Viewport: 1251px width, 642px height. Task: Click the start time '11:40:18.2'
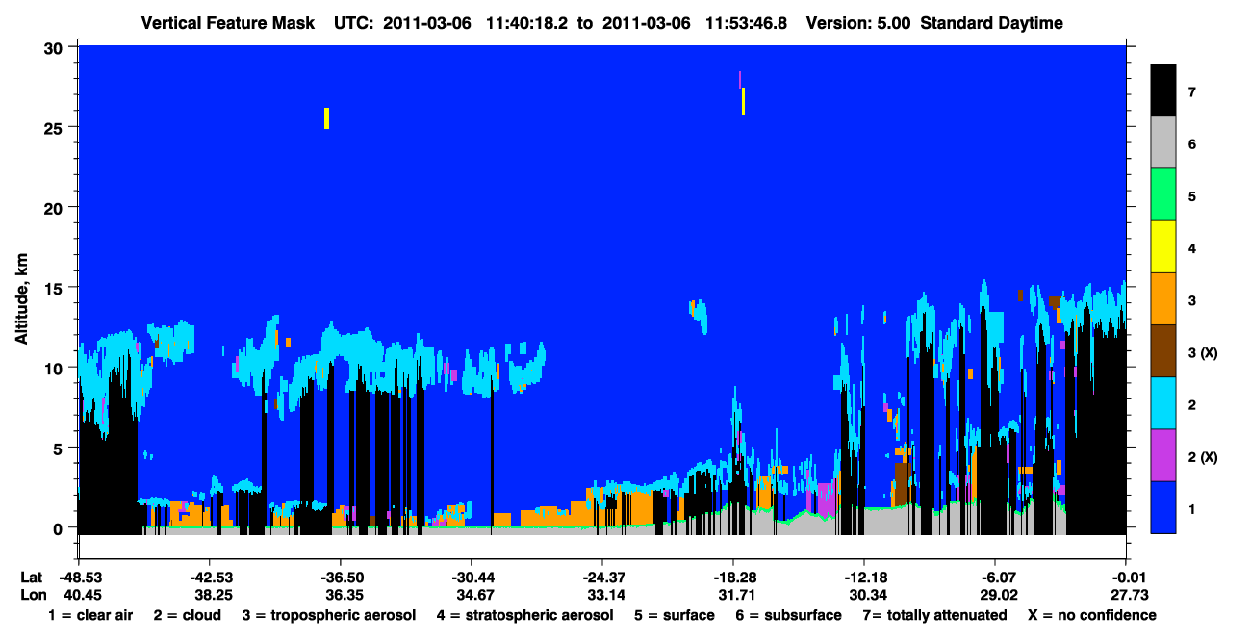tap(527, 23)
